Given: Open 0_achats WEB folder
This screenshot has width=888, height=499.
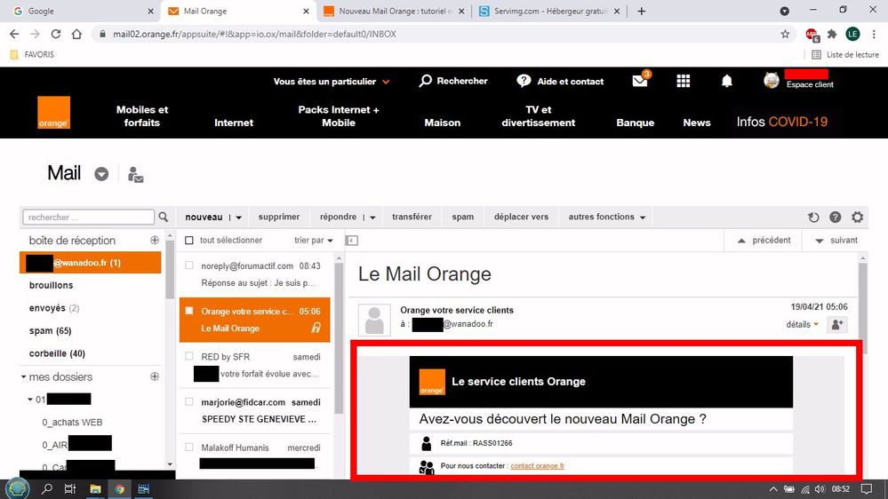Looking at the screenshot, I should point(72,422).
